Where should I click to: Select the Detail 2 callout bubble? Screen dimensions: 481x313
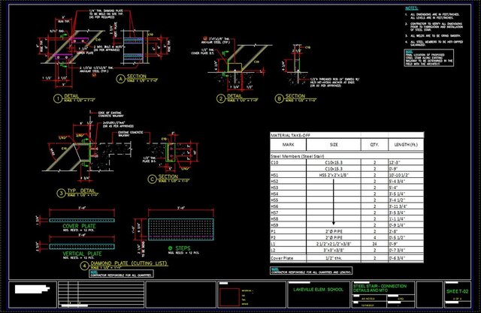[x=219, y=98]
